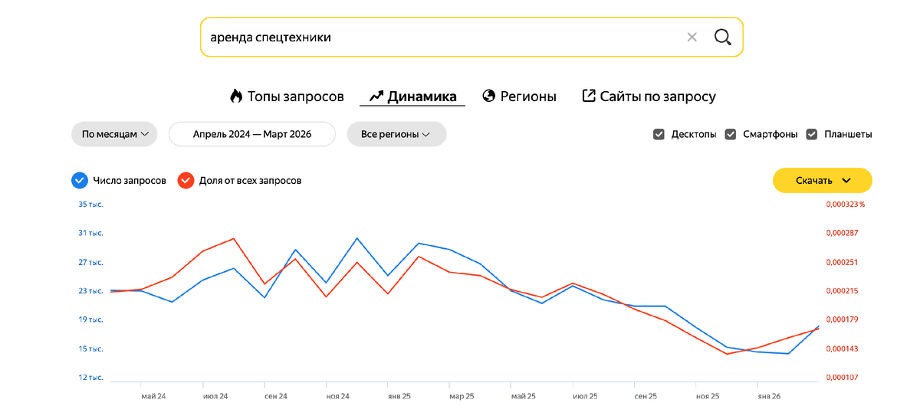
Task: Click the 27 тыс. axis label
Action: (90, 262)
